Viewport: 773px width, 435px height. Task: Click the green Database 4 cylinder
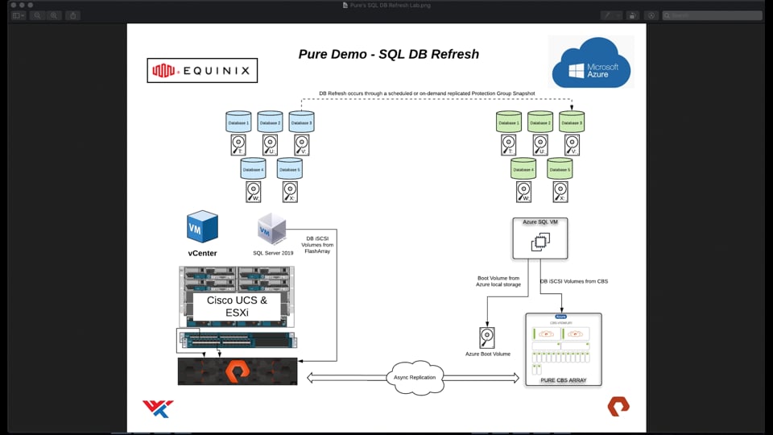click(x=523, y=168)
